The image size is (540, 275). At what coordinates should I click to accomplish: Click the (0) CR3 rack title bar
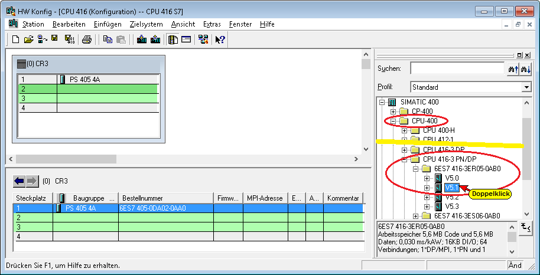click(89, 64)
